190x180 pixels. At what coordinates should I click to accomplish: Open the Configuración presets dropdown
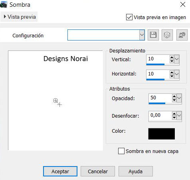pos(142,35)
